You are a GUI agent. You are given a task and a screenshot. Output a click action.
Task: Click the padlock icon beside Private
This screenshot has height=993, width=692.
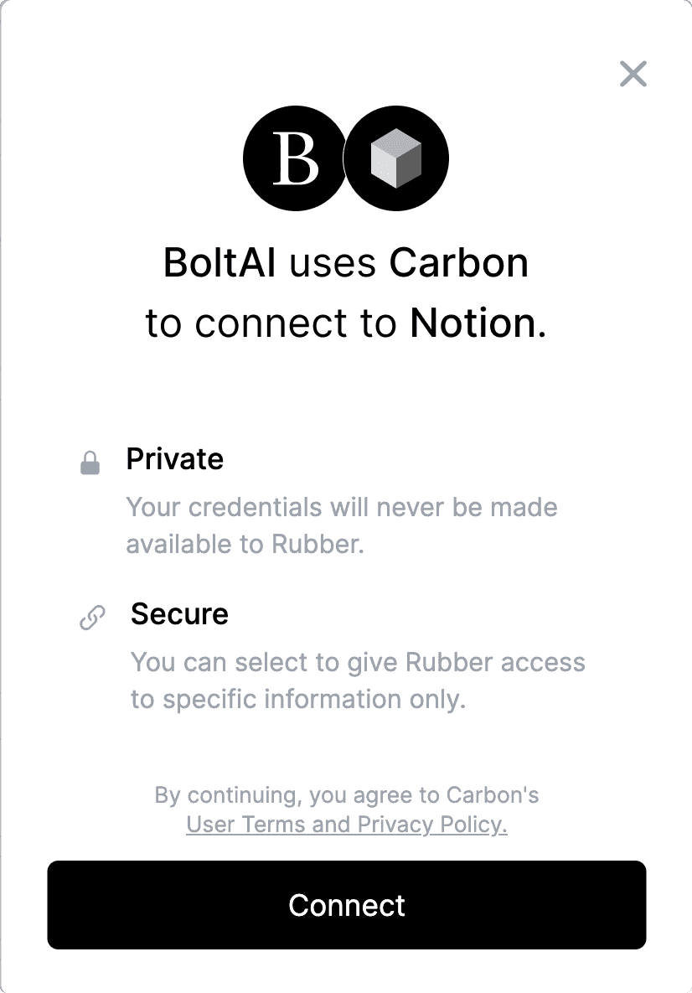tap(90, 463)
